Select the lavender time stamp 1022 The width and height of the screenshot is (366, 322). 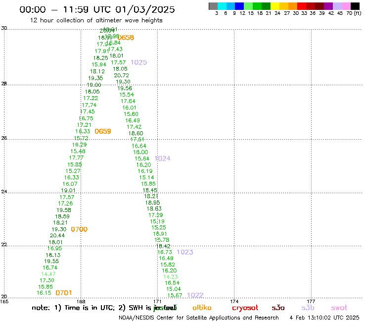(x=195, y=295)
